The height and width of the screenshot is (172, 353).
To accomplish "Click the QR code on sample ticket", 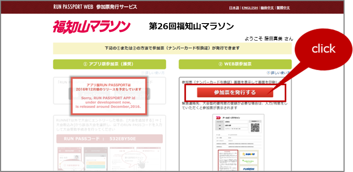I will coord(255,127).
